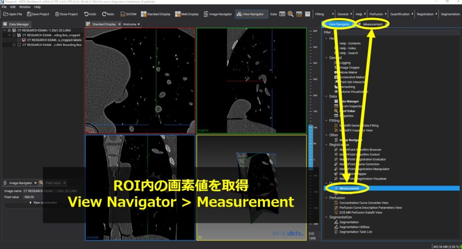This screenshot has height=249, width=462.
Task: Open Concentration Curve Converter View
Action: coord(364,203)
